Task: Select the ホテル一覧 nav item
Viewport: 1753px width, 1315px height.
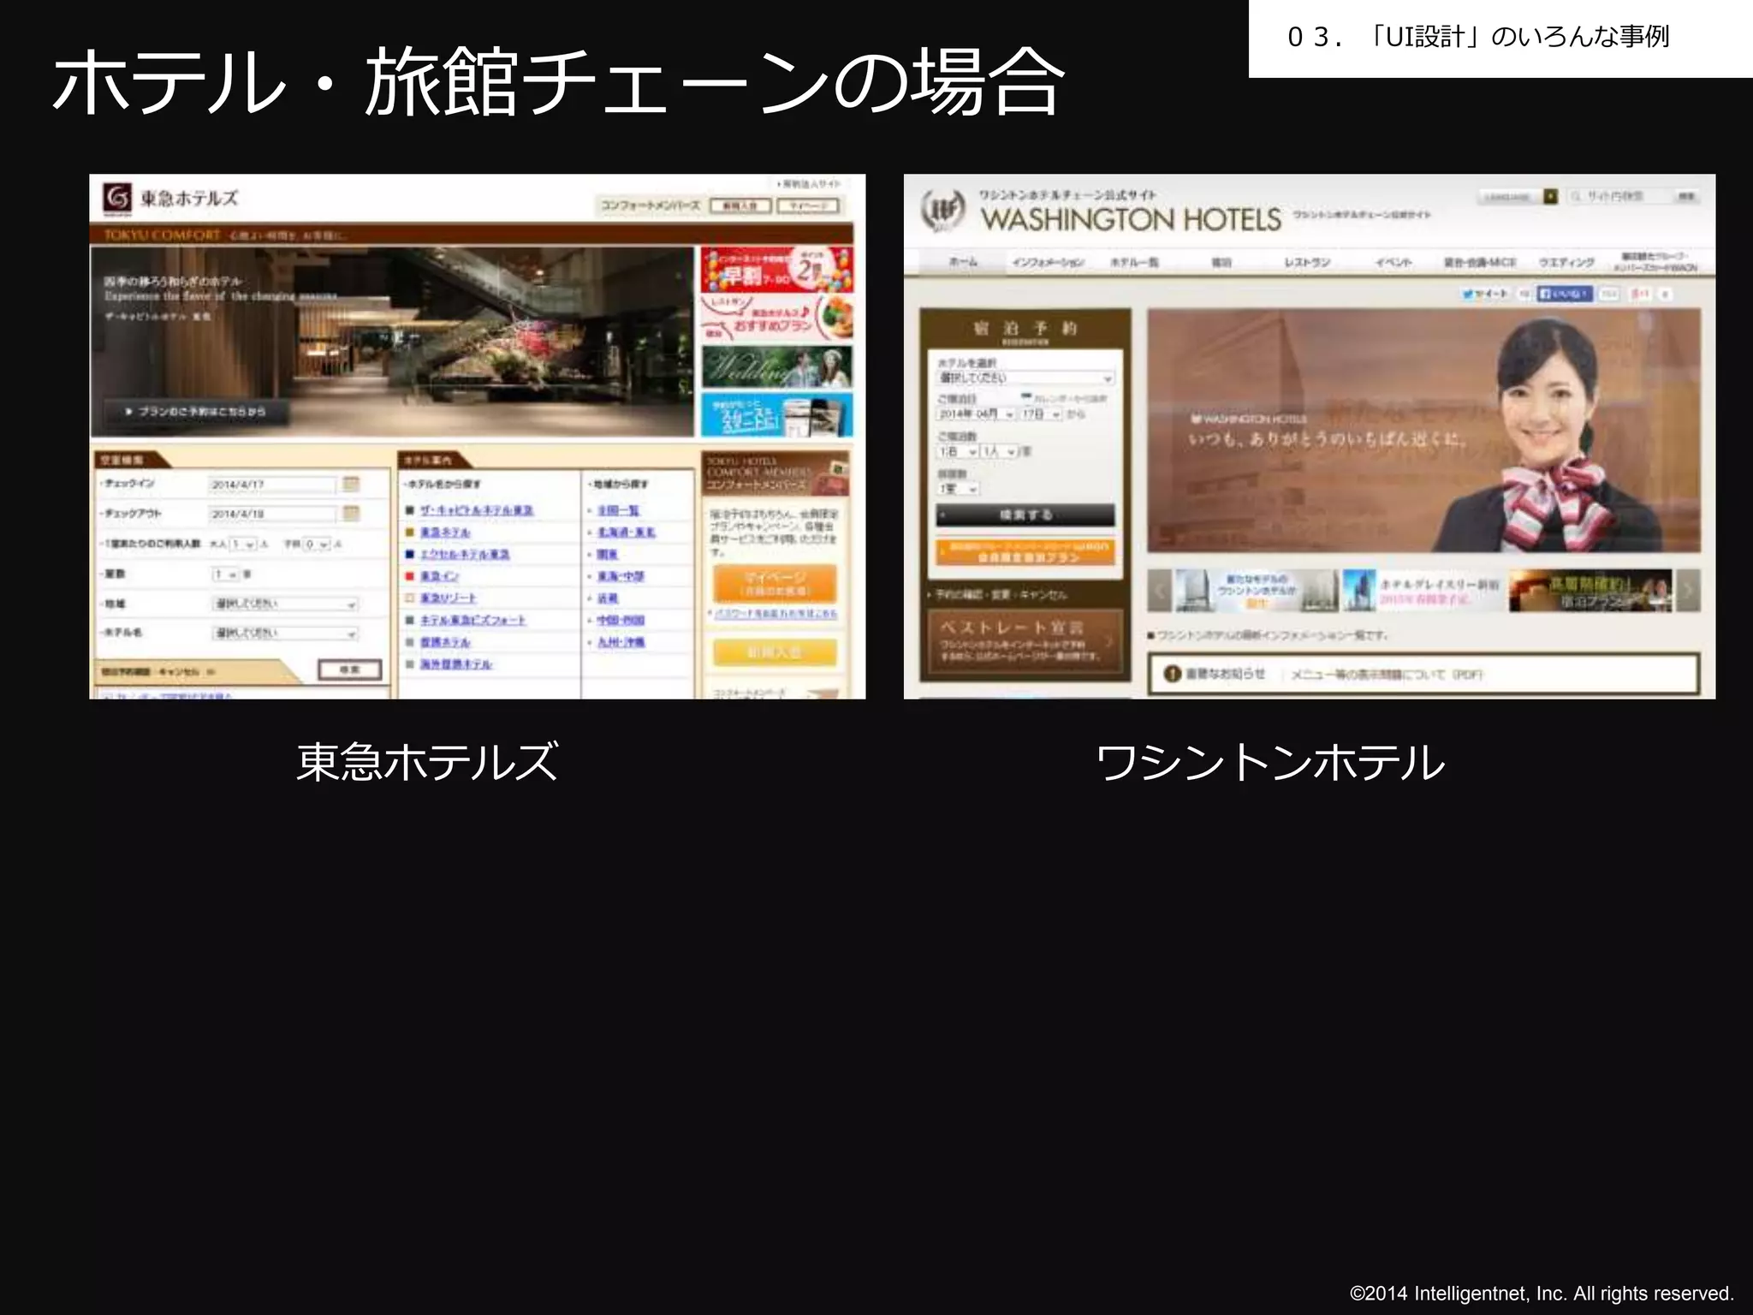Action: click(x=1134, y=262)
